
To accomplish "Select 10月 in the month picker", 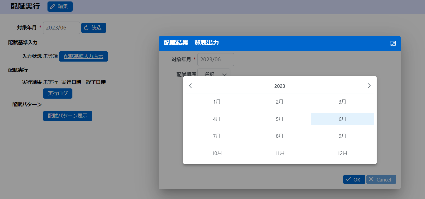I will point(217,153).
